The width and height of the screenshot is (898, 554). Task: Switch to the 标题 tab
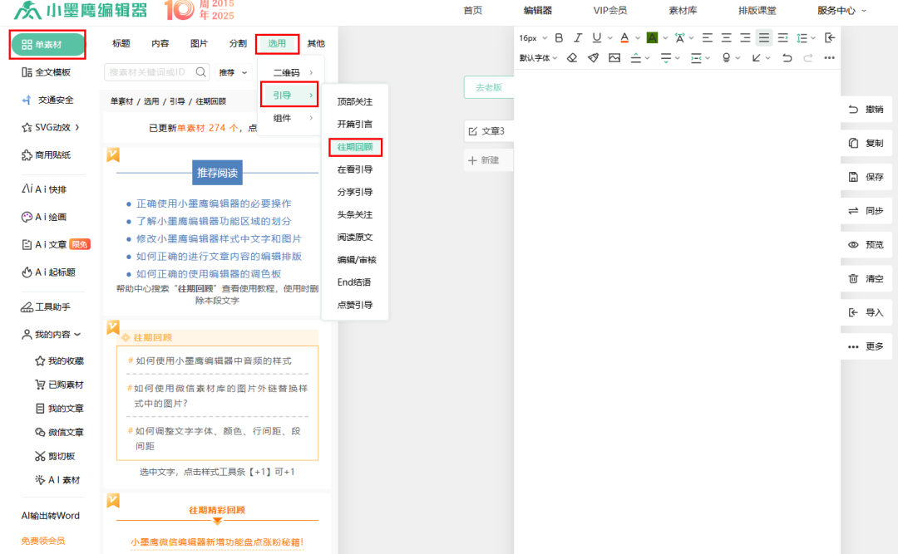121,43
